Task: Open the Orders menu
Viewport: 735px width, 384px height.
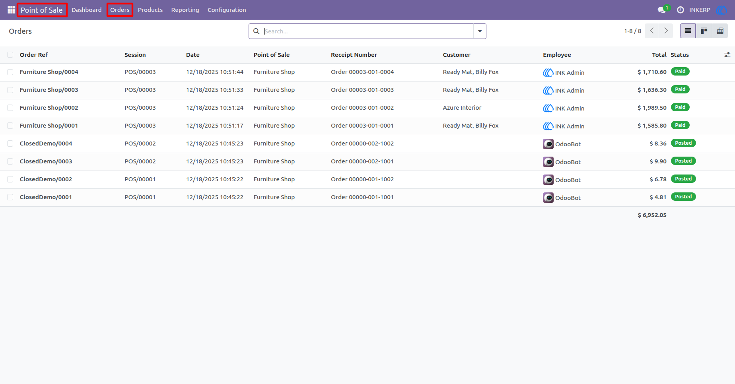Action: point(120,10)
